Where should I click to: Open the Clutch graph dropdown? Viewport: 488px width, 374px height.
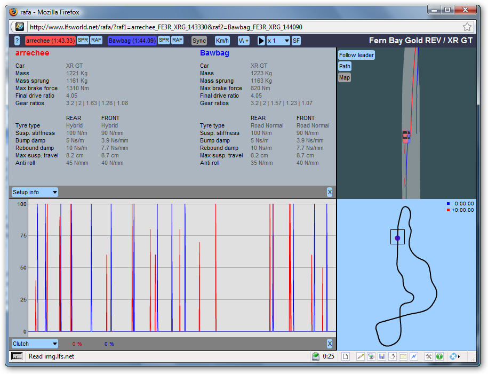coord(35,344)
